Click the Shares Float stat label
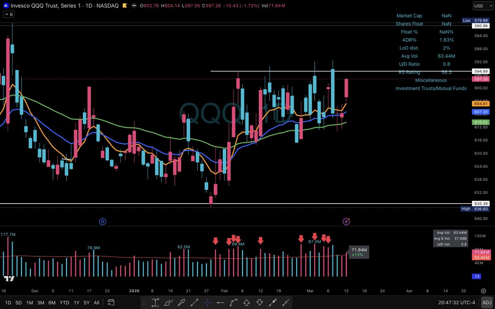495x309 pixels. [x=409, y=24]
